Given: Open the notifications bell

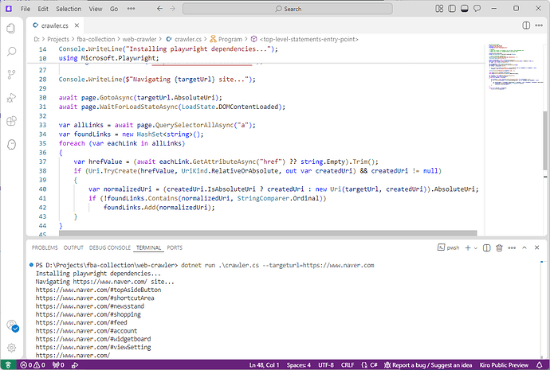Looking at the screenshot, I should click(540, 365).
